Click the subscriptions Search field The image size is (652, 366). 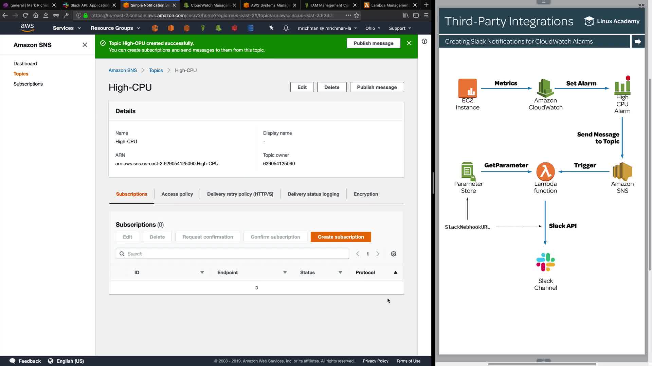coord(232,254)
